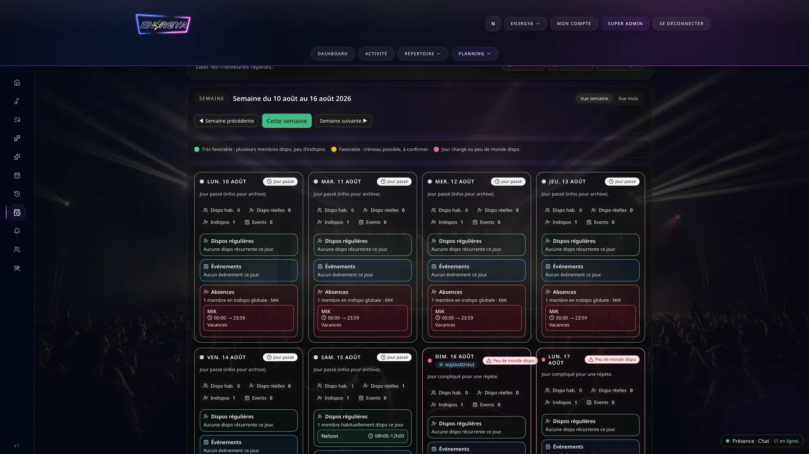
Task: Click clock icon in MiK absence on Lun. 10 août
Action: click(210, 318)
